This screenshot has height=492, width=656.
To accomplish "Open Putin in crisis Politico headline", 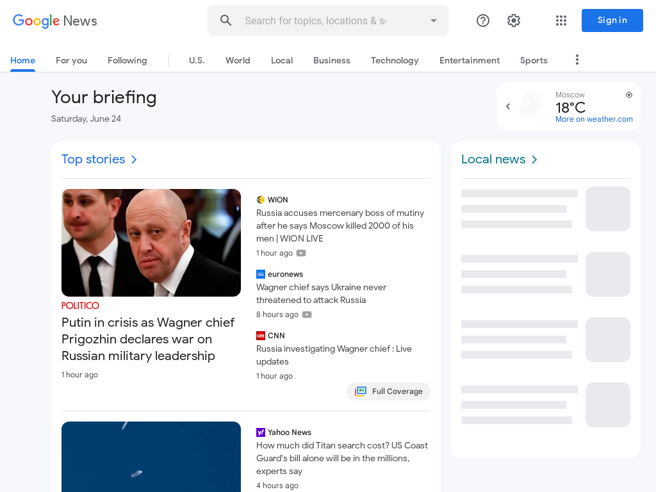I will point(148,339).
